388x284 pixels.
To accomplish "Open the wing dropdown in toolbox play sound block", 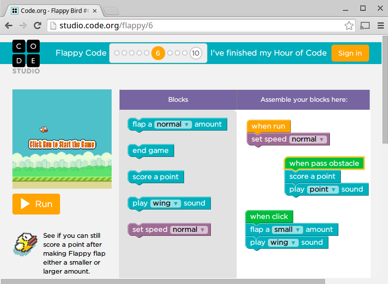I will 166,203.
